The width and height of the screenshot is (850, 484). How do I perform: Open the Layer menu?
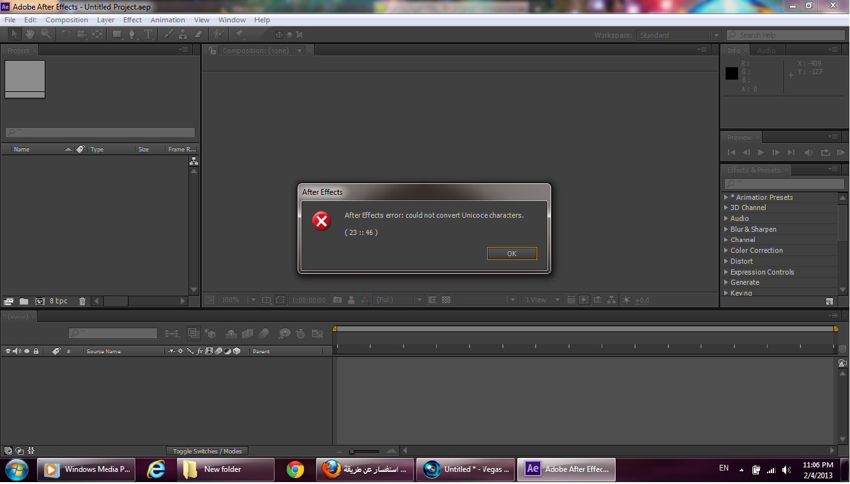(x=105, y=20)
